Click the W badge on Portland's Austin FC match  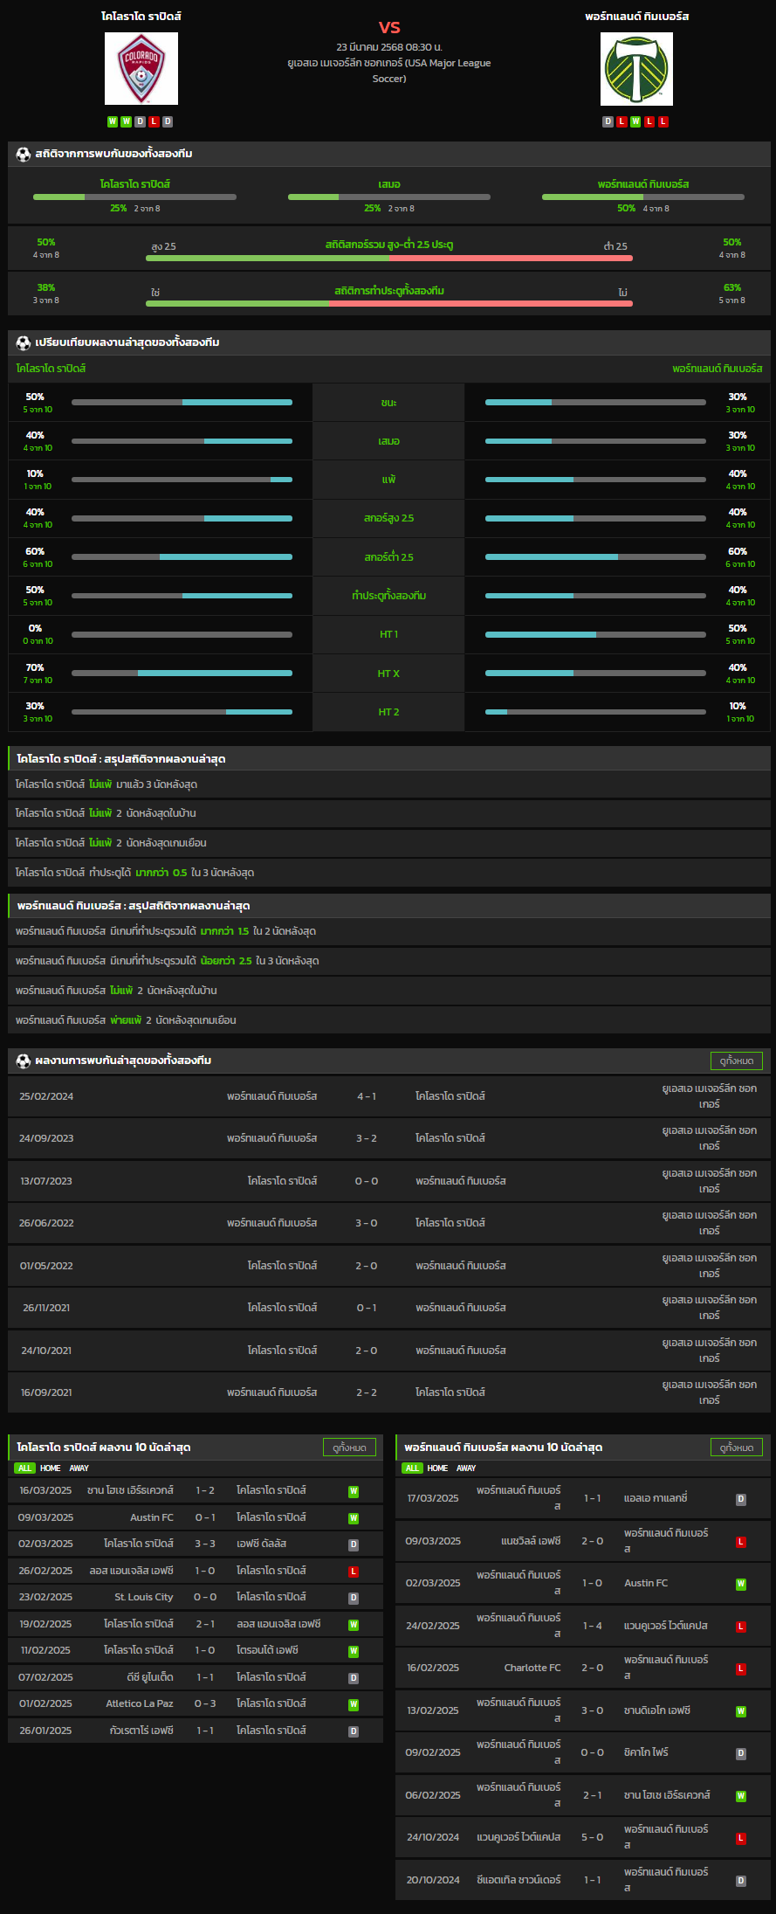[741, 1584]
